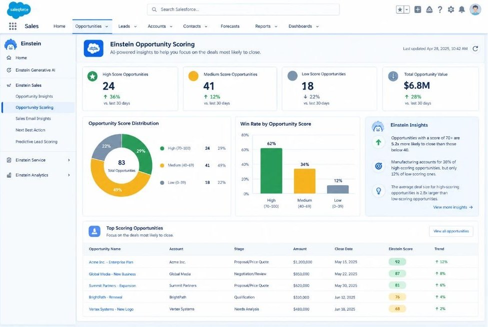Open the Dashboards tab dropdown chevron
488x327 pixels.
pos(317,27)
